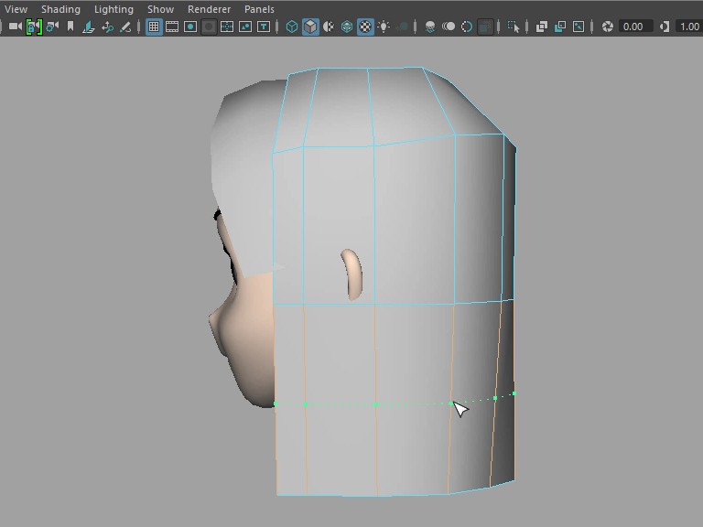Image resolution: width=703 pixels, height=527 pixels.
Task: Enable the Resolution Gate icon
Action: tap(190, 27)
